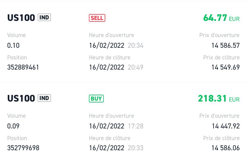The height and width of the screenshot is (158, 247).
Task: Click the 17:28 opening time
Action: [135, 126]
